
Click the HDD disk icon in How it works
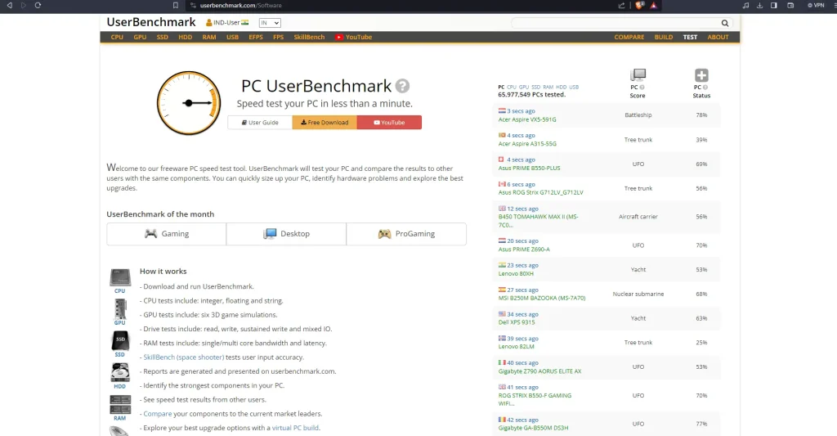pyautogui.click(x=120, y=372)
